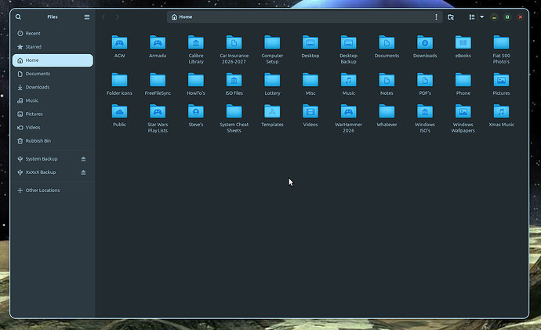
Task: Open Recent in the sidebar
Action: point(32,34)
